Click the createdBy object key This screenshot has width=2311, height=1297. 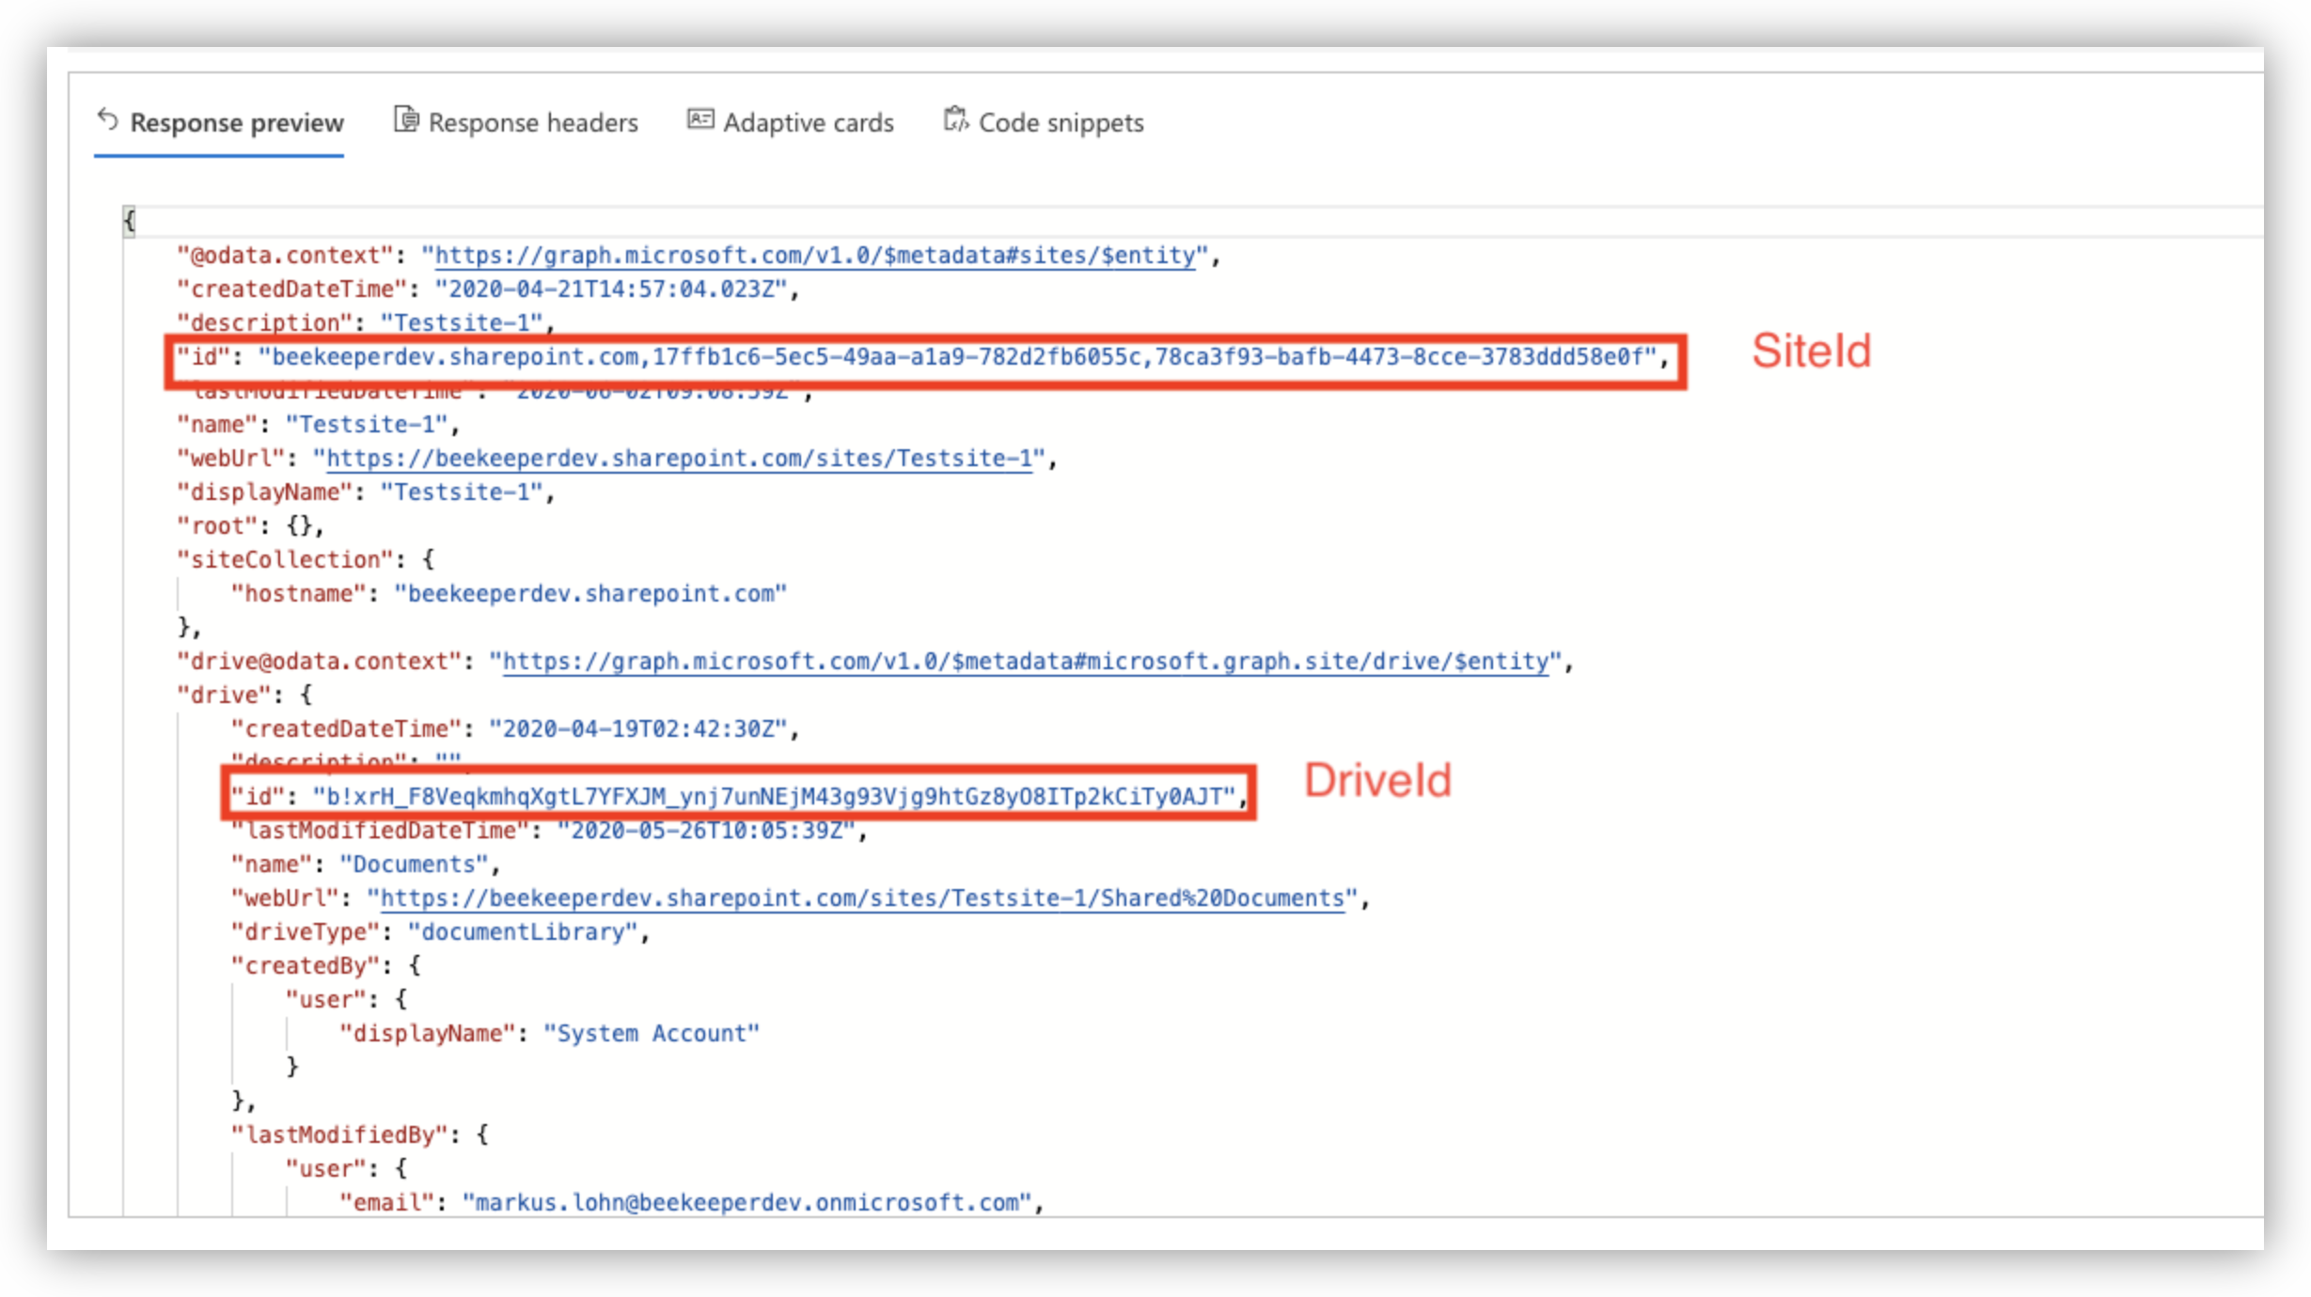point(305,966)
